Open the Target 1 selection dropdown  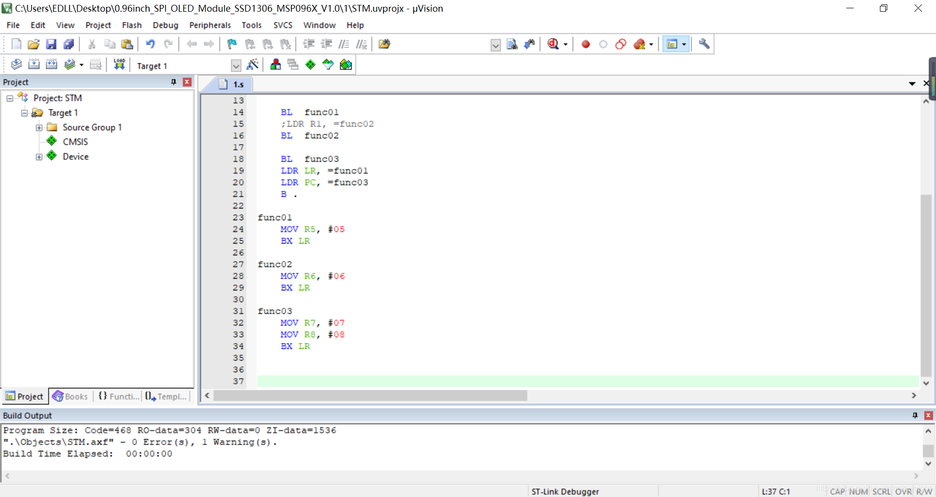coord(236,66)
